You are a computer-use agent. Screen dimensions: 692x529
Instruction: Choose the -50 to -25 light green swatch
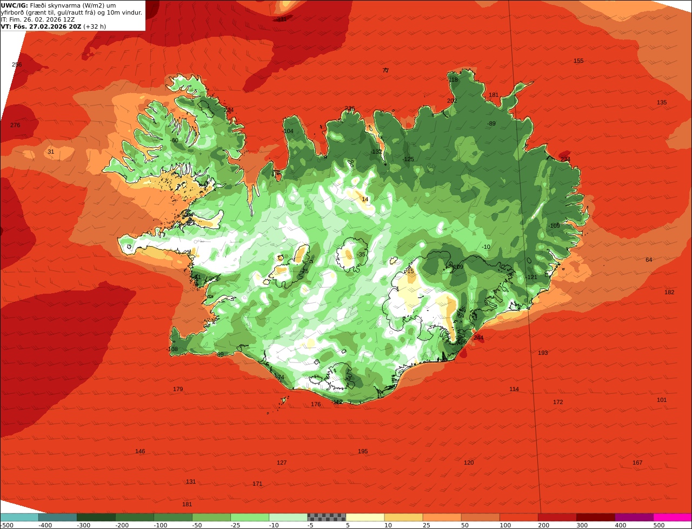(x=211, y=517)
